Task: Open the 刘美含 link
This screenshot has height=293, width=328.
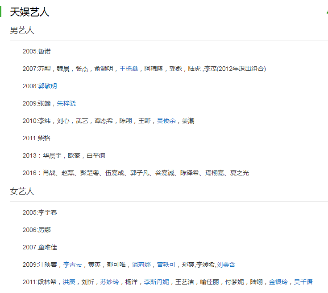Action: (226, 265)
